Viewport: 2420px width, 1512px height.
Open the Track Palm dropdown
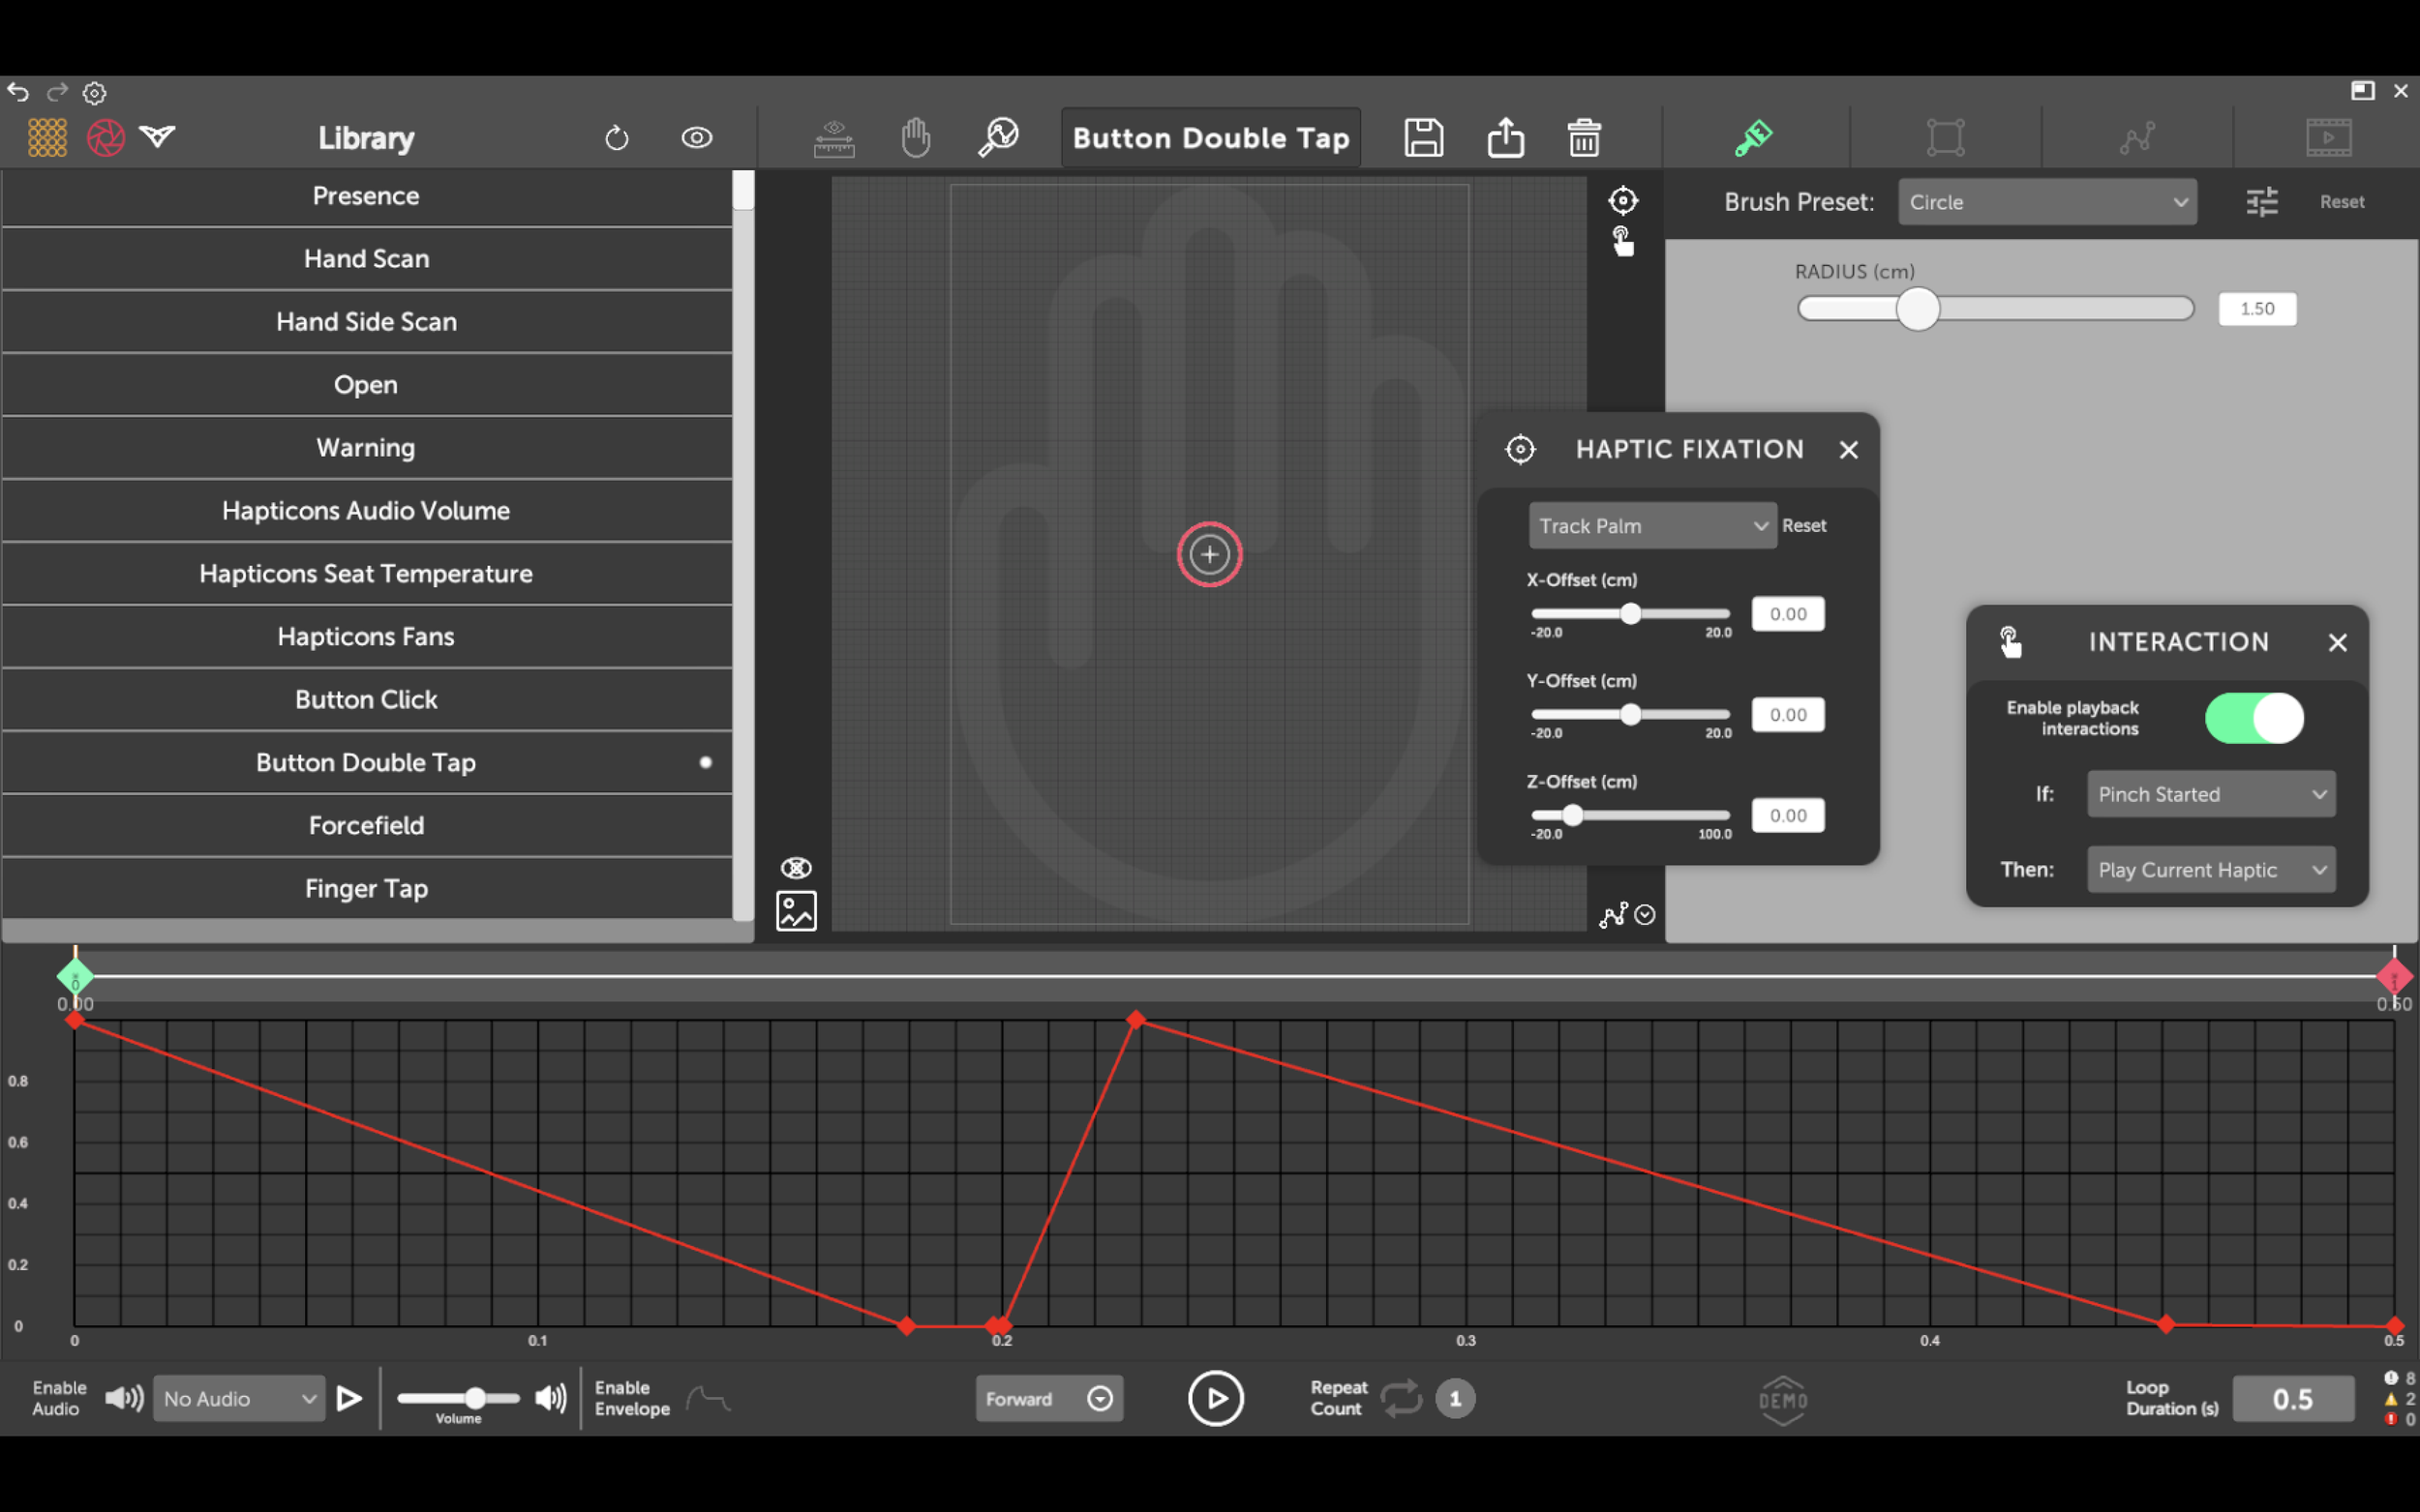click(x=1652, y=526)
